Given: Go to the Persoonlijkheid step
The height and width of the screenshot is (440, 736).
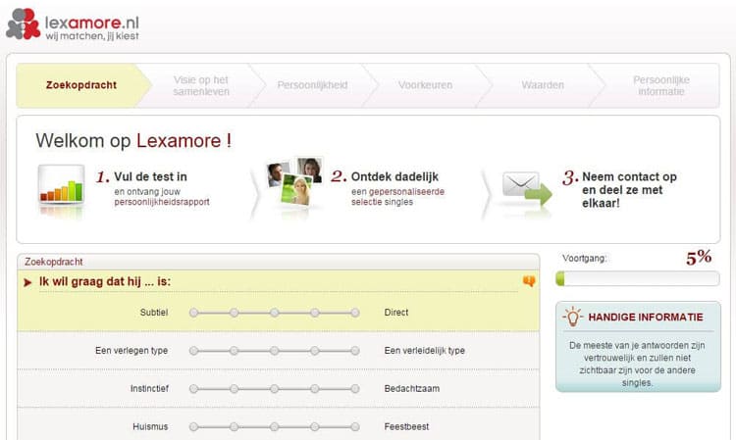Looking at the screenshot, I should pos(312,85).
